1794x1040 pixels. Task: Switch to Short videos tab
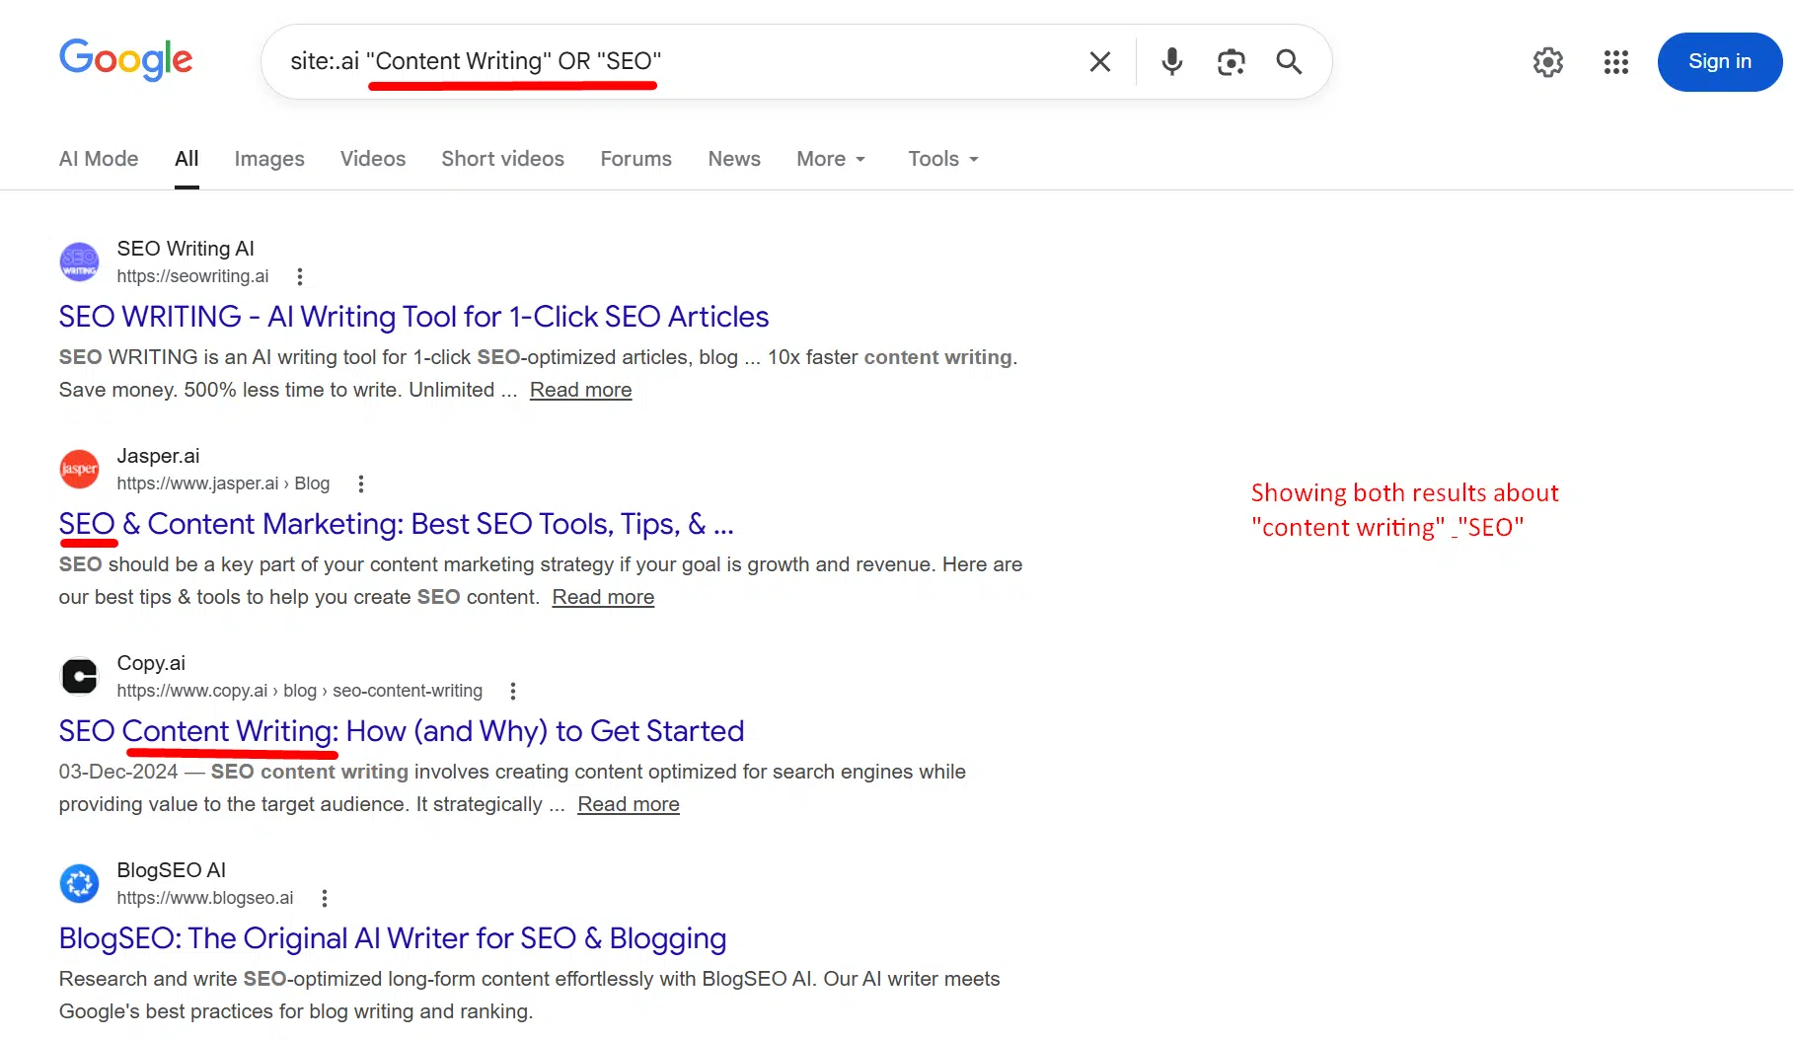pyautogui.click(x=502, y=159)
